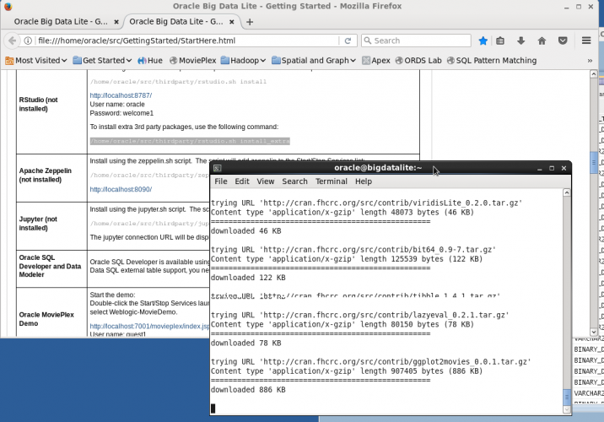Open the Firefox hamburger menu

[x=586, y=41]
